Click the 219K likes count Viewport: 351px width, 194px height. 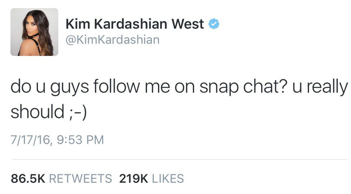[x=133, y=178]
